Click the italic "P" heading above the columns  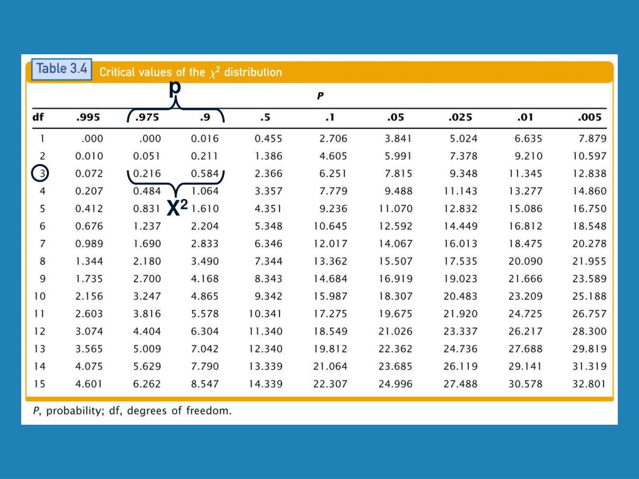tap(320, 96)
